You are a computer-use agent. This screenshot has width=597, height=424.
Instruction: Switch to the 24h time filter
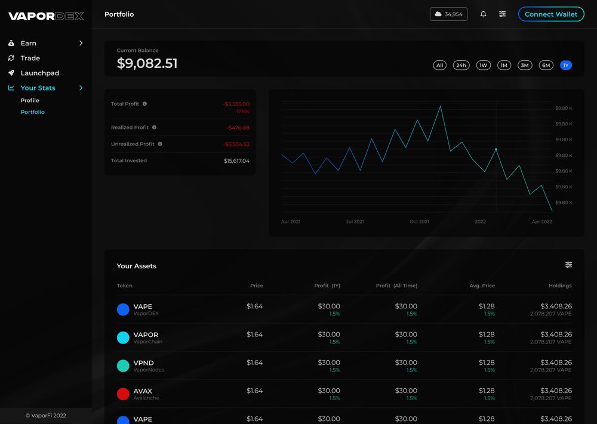coord(461,65)
